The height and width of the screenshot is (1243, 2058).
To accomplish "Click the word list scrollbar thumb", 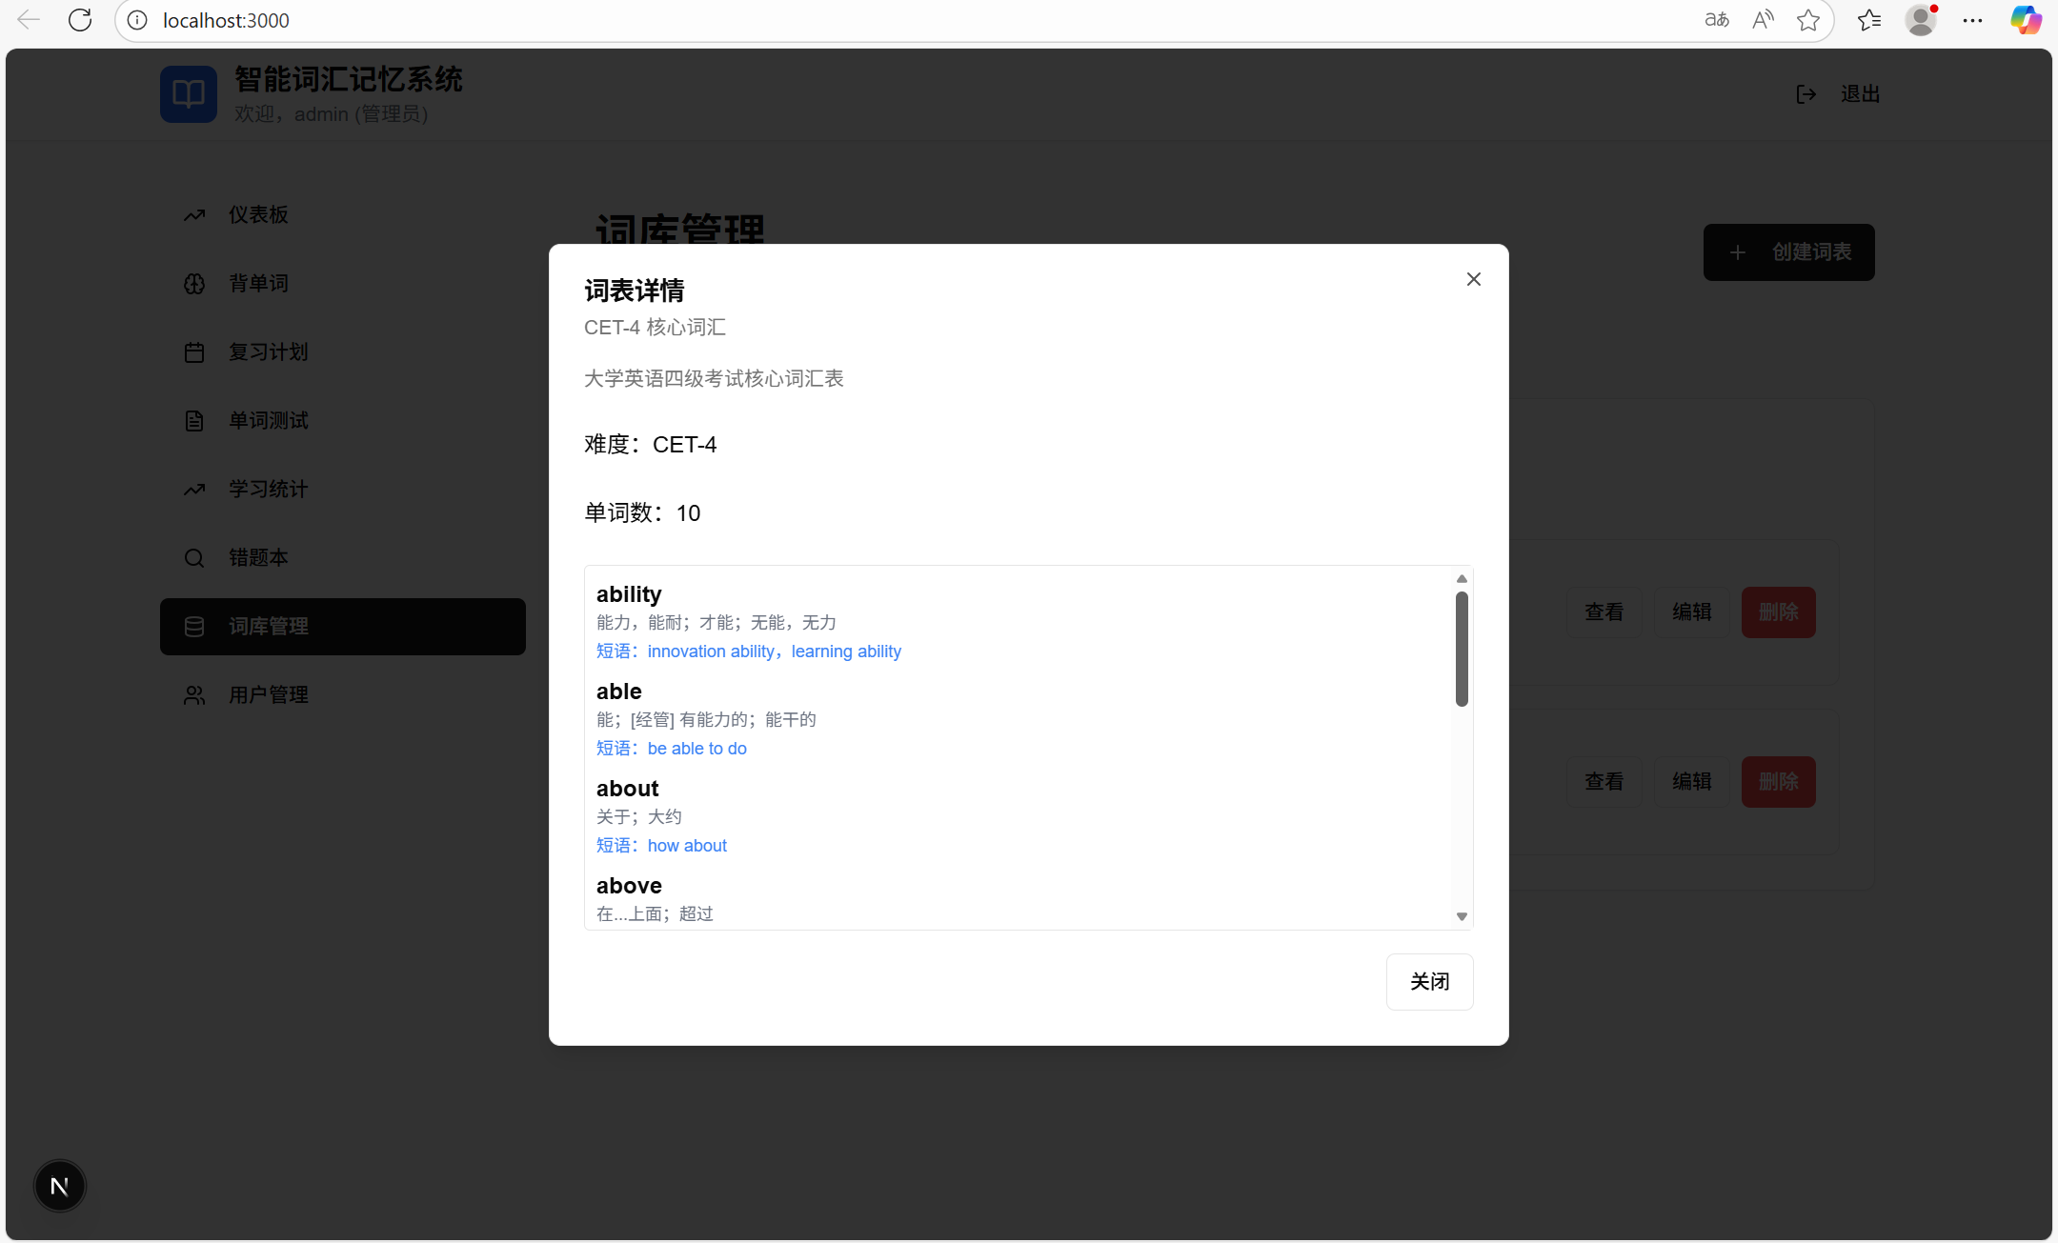I will pos(1460,645).
